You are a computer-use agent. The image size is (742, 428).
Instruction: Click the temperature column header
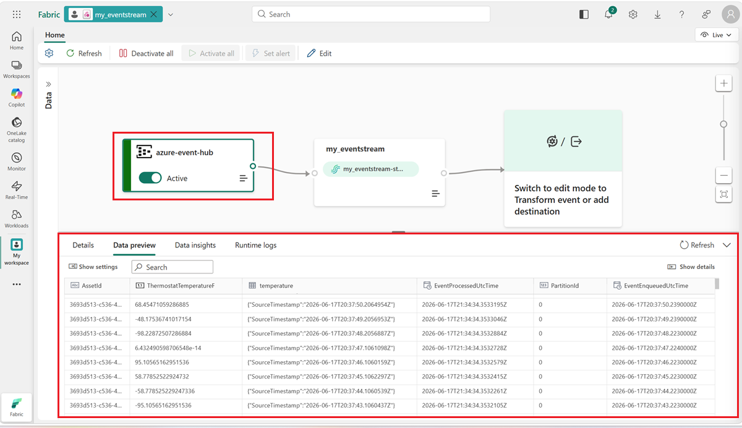tap(330, 286)
